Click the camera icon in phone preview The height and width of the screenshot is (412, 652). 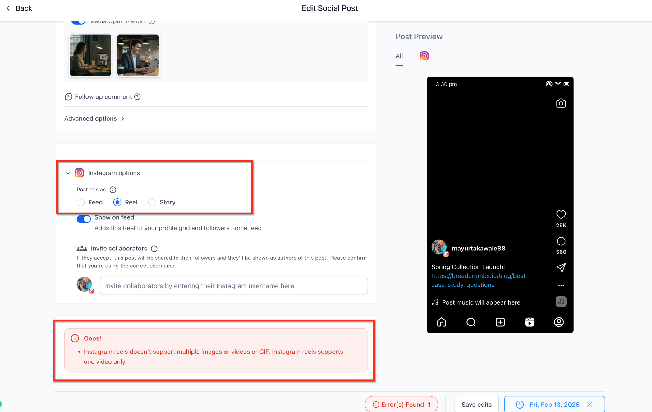coord(561,103)
